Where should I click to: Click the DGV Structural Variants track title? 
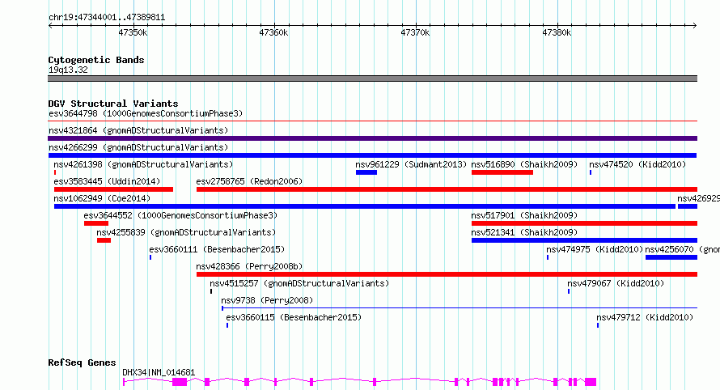[x=113, y=104]
